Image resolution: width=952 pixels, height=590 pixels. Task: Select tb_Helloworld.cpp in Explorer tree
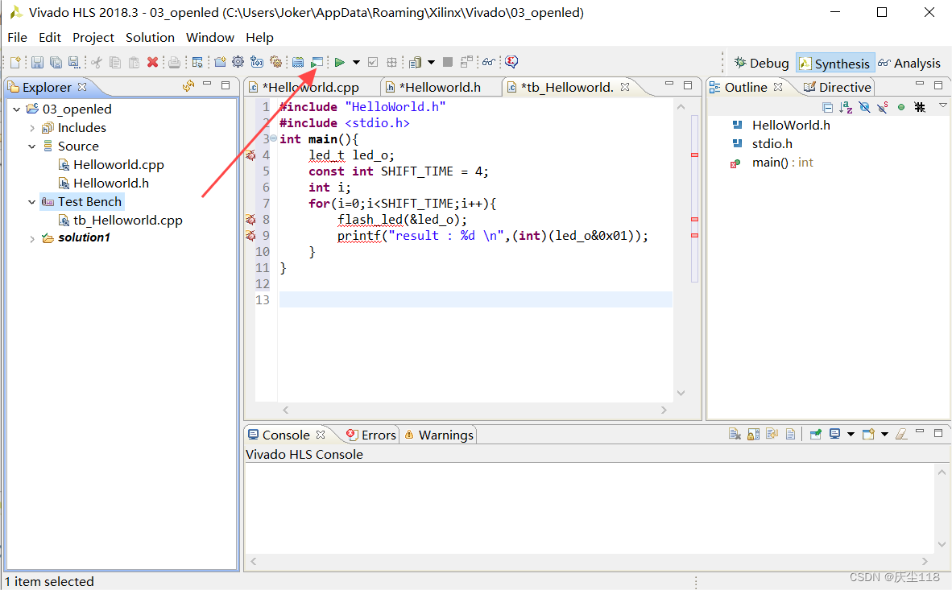coord(127,221)
